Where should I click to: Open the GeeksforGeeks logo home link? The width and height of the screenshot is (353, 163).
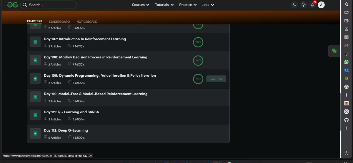[13, 5]
